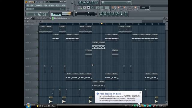Toggle the Track 9 mute switch
The image size is (192, 108).
click(x=37, y=95)
